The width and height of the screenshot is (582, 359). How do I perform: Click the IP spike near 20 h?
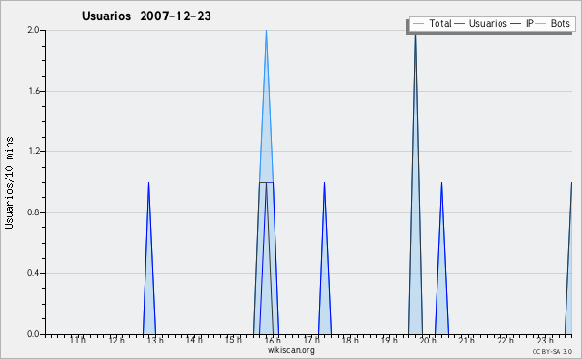click(416, 185)
